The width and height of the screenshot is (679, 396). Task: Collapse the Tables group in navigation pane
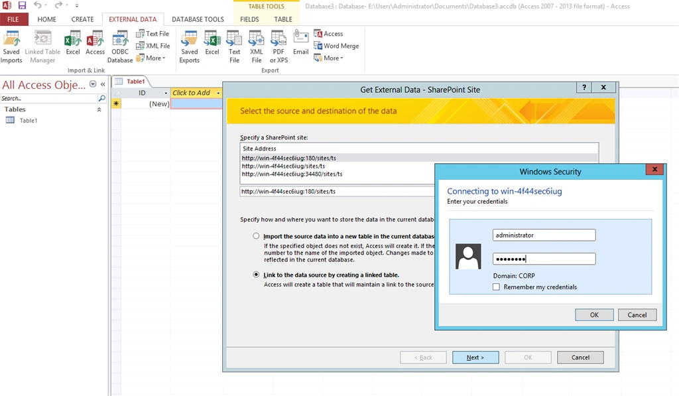click(99, 109)
